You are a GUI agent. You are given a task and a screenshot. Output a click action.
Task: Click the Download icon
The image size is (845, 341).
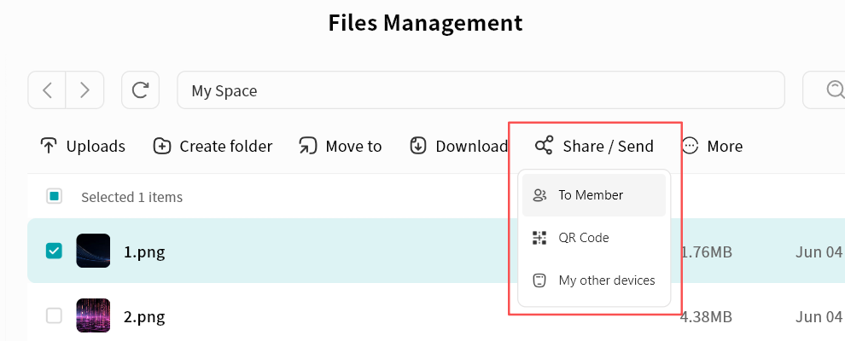point(418,146)
